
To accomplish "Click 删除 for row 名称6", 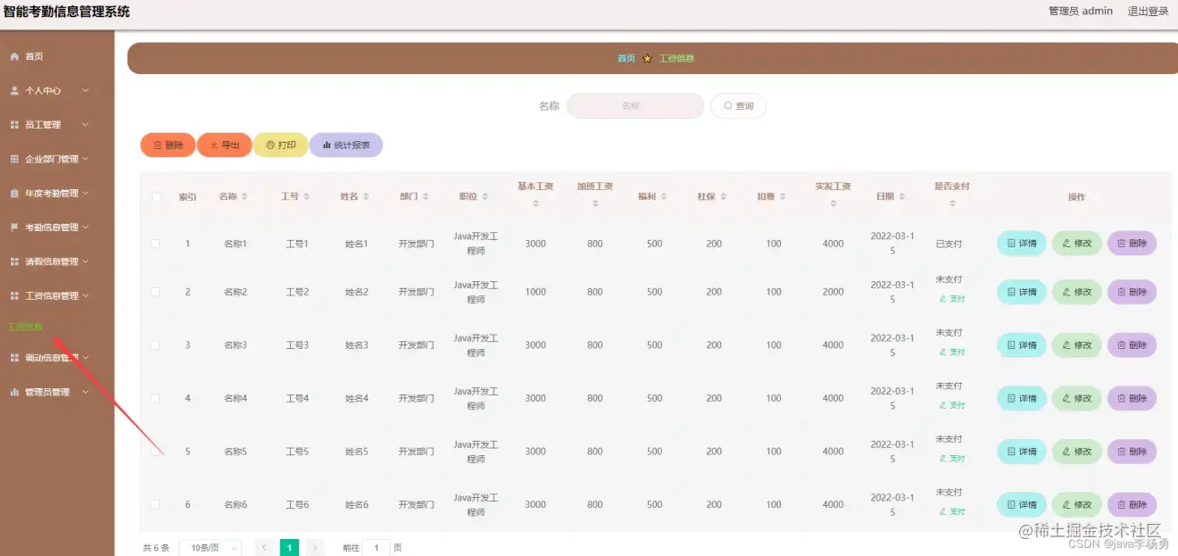I will pyautogui.click(x=1132, y=504).
